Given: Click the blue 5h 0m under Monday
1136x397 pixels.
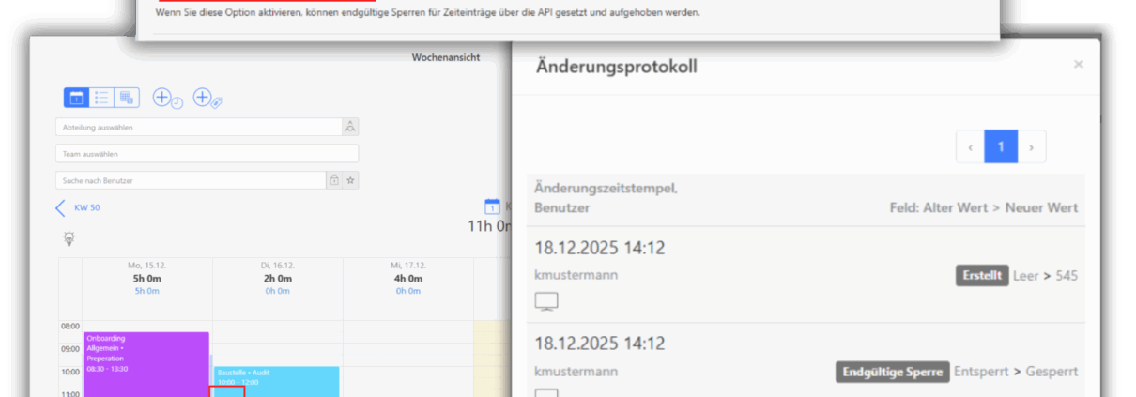Looking at the screenshot, I should [x=146, y=291].
